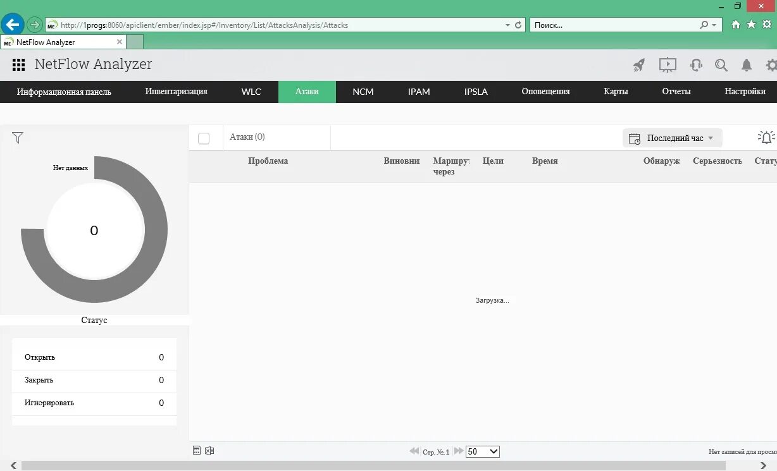Open the Отчеты menu
Image resolution: width=777 pixels, height=471 pixels.
(676, 92)
